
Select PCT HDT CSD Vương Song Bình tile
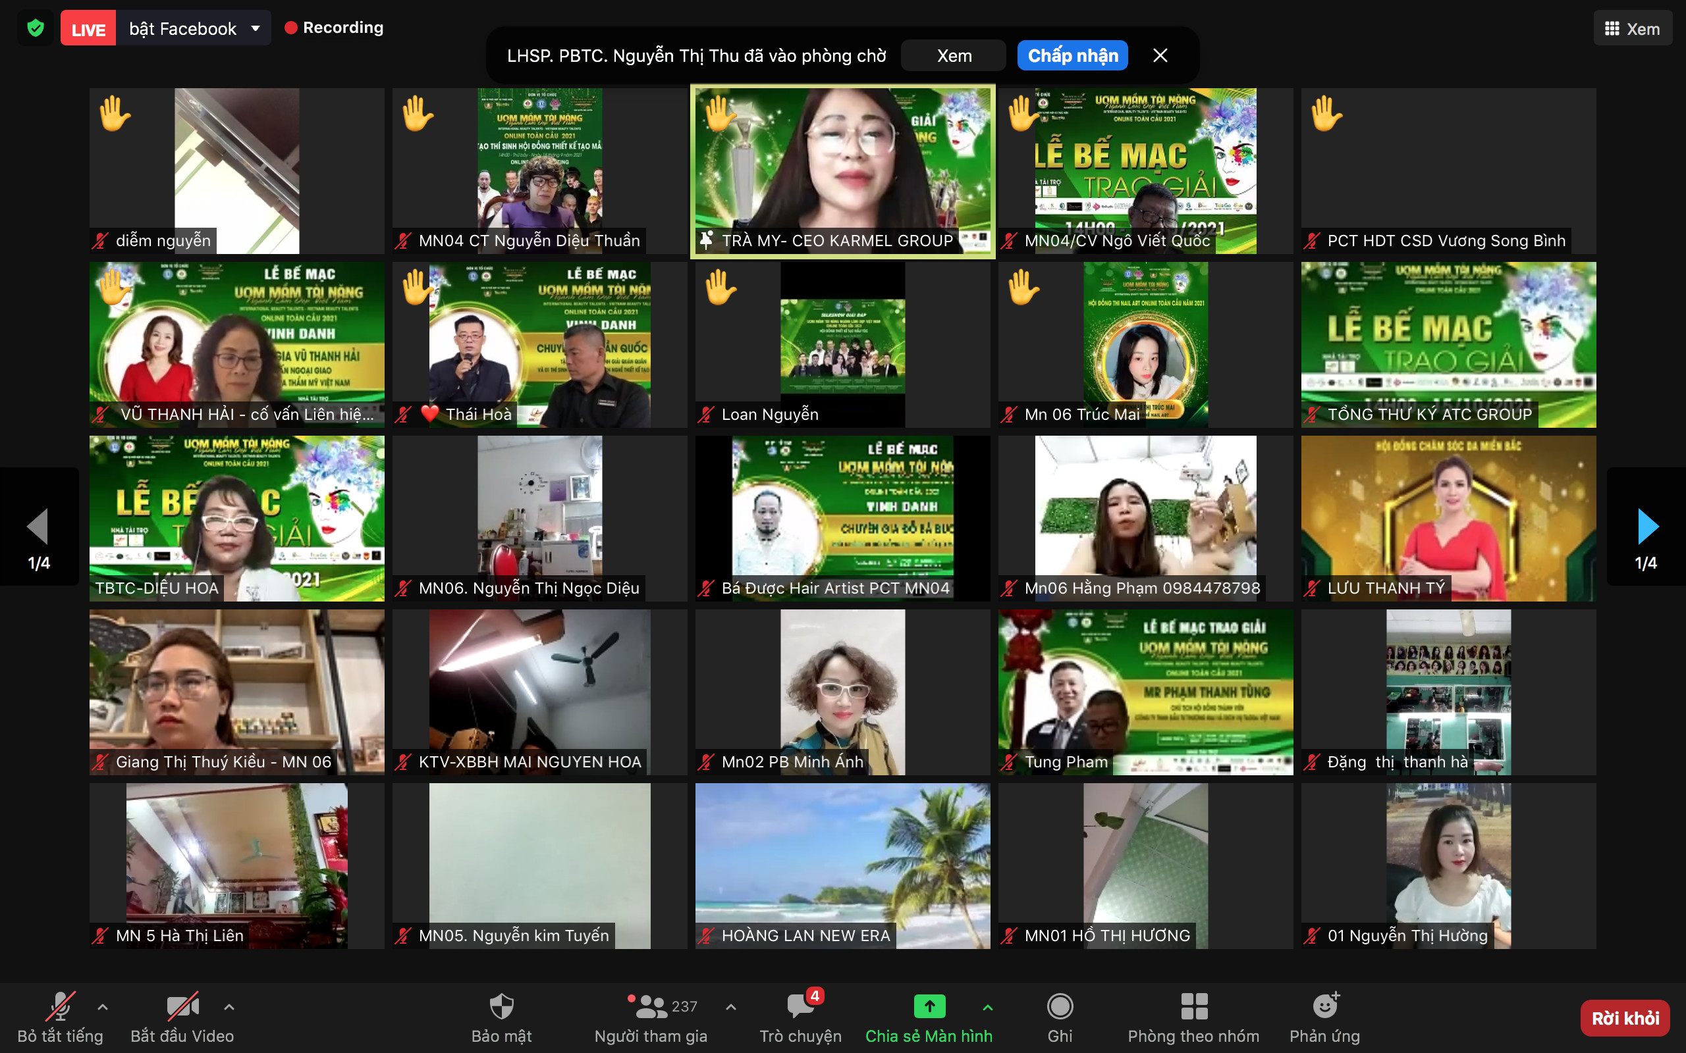1448,170
